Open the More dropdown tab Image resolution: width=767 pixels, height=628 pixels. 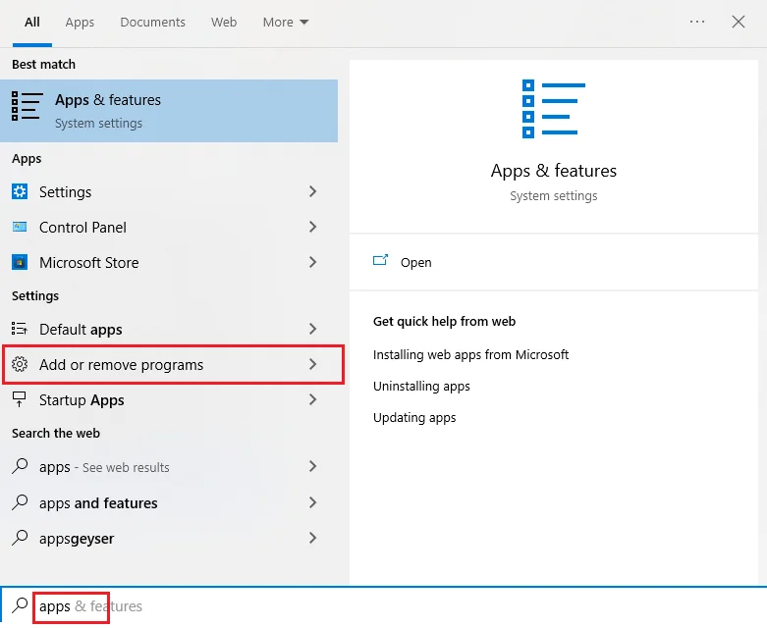pyautogui.click(x=286, y=22)
